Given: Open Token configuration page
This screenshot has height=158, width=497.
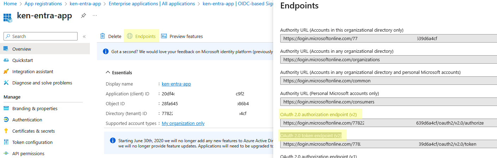Looking at the screenshot, I should pyautogui.click(x=32, y=142).
